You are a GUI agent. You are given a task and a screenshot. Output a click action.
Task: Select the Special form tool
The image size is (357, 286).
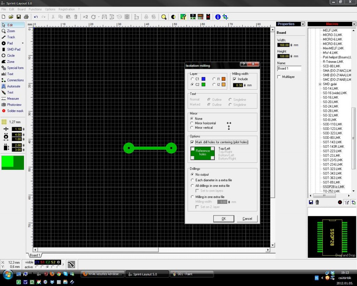coord(13,68)
